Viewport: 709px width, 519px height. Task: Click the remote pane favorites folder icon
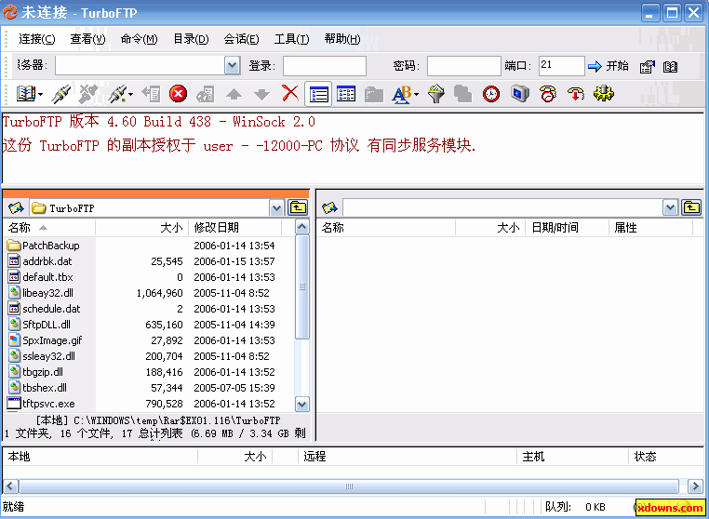coord(329,208)
